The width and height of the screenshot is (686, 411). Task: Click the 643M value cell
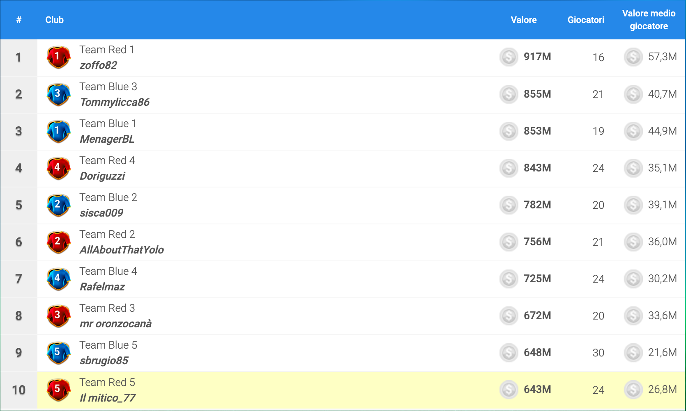click(537, 389)
